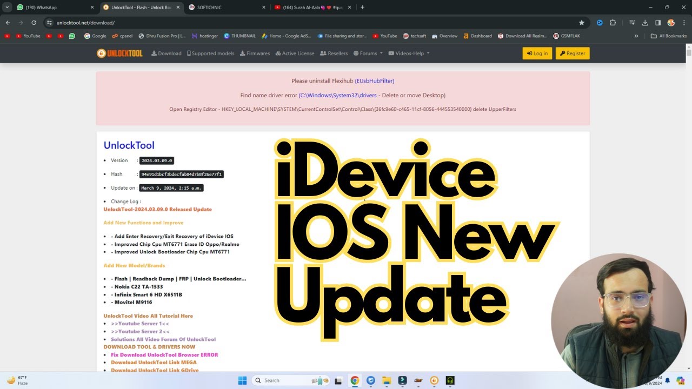Expand the Forums dropdown menu
Viewport: 692px width, 389px height.
click(368, 53)
